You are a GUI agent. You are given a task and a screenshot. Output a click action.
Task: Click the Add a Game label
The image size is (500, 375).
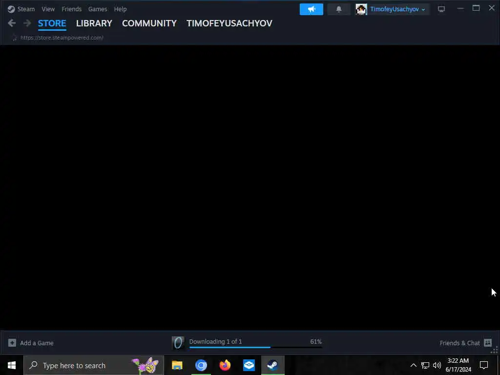click(37, 343)
